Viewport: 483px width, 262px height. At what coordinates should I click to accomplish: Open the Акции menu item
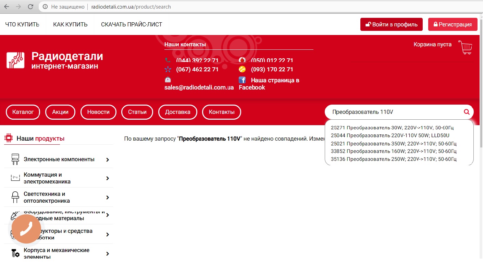coord(60,112)
